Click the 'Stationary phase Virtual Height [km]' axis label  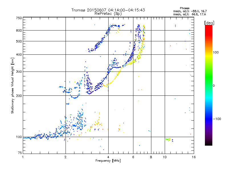coord(13,85)
